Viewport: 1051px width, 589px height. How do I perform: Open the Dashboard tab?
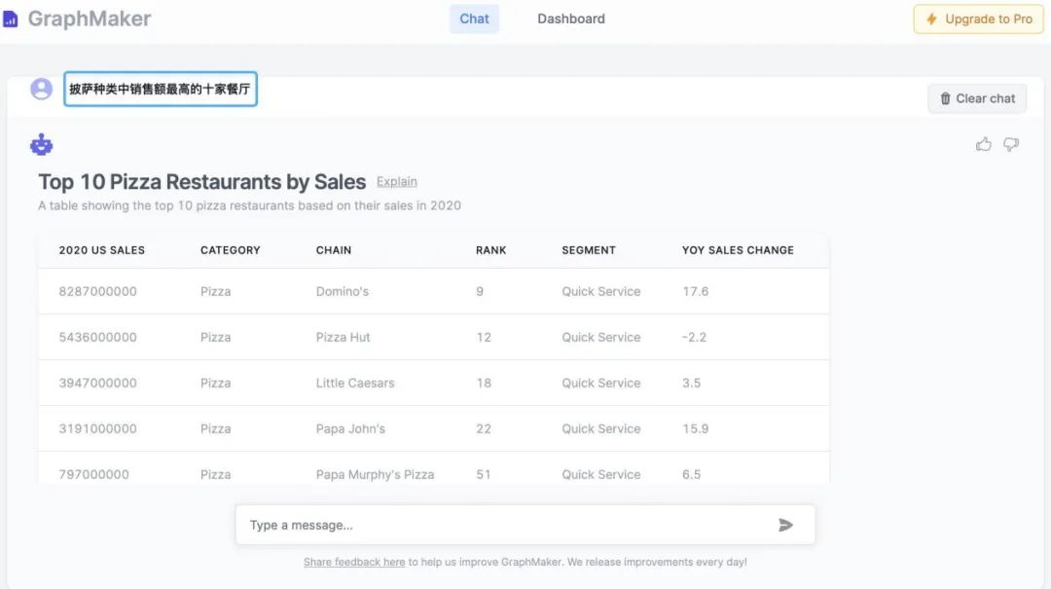click(x=571, y=18)
